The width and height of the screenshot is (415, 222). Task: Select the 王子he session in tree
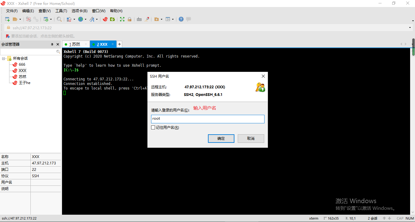(x=25, y=83)
